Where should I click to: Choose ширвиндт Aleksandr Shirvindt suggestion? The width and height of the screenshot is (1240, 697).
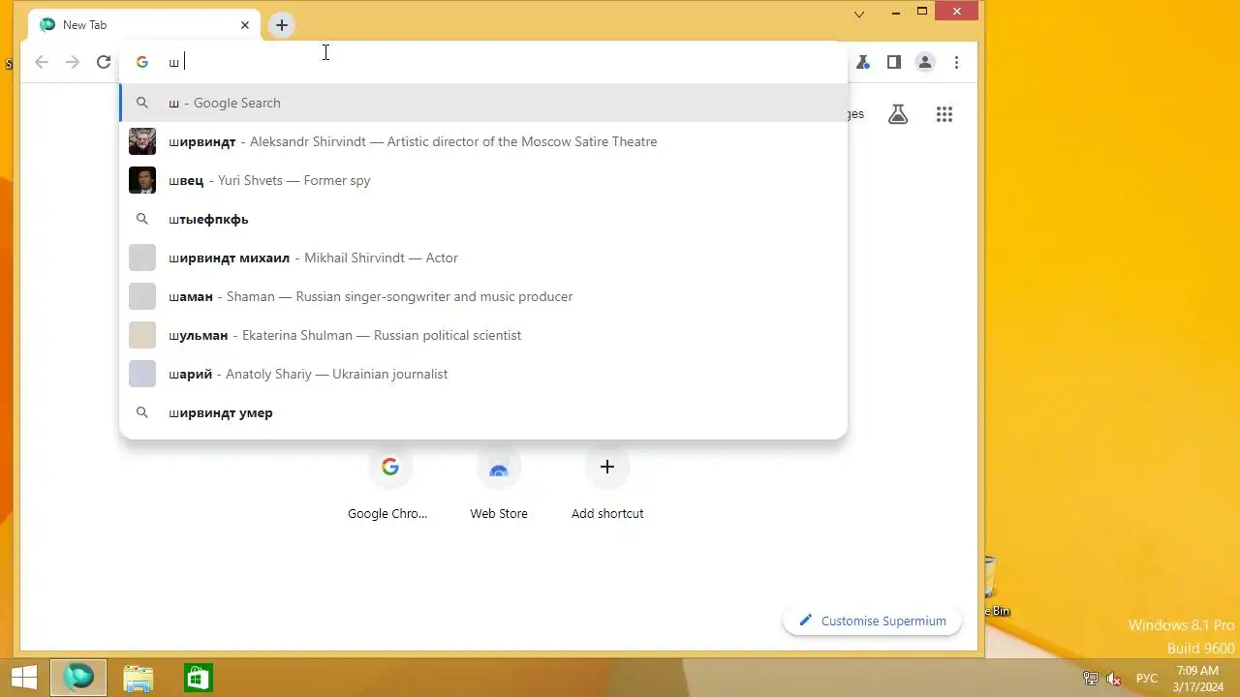[x=483, y=141]
